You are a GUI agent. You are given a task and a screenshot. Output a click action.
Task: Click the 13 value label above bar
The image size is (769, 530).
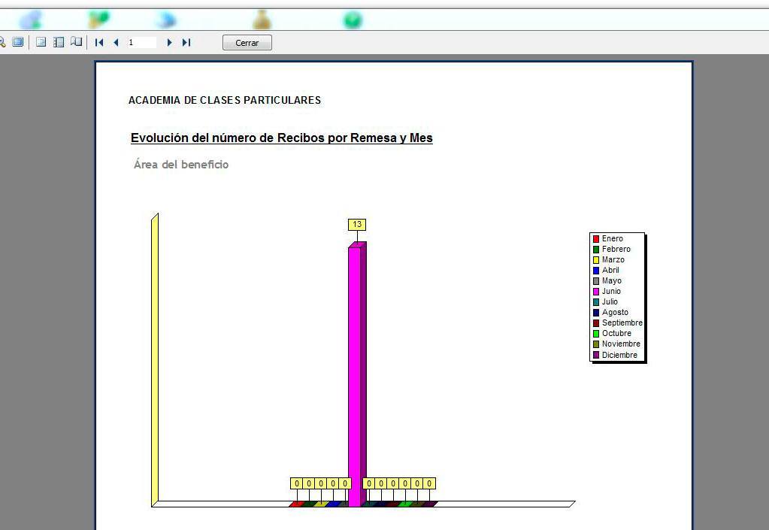coord(357,225)
